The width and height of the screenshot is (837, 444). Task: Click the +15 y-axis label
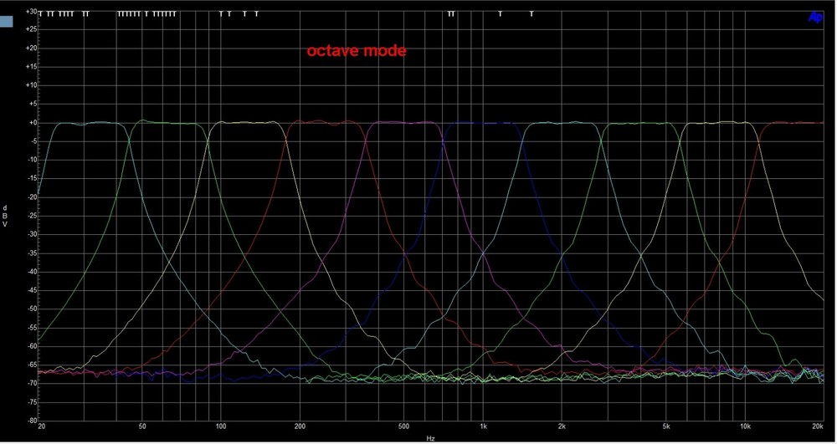(31, 67)
